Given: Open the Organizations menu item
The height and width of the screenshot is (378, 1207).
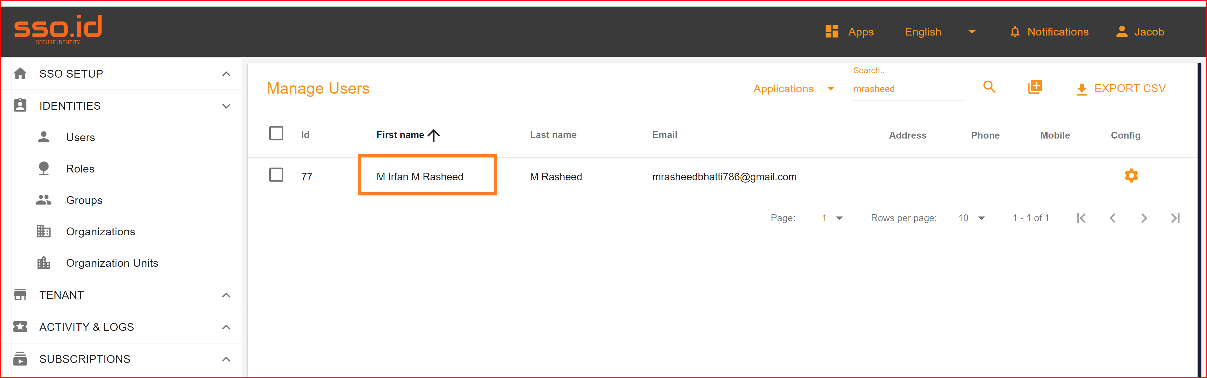Looking at the screenshot, I should [100, 231].
